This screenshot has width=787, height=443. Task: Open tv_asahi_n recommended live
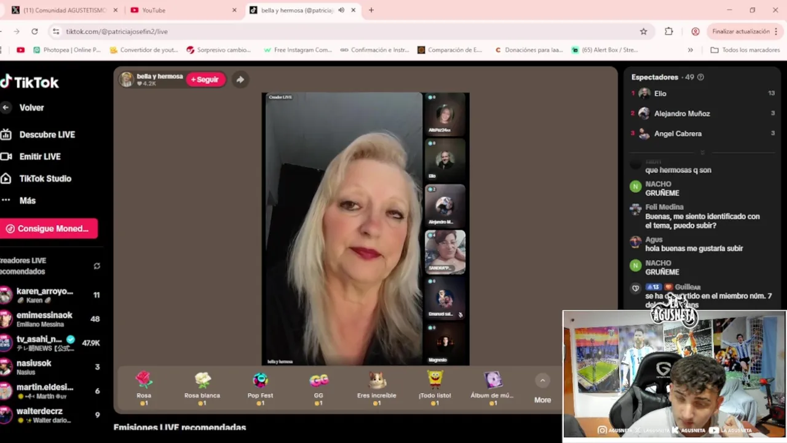point(49,343)
